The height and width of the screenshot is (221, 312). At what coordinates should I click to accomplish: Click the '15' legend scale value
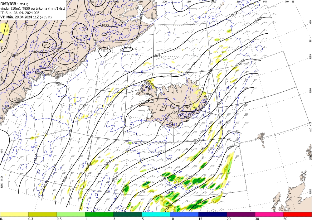[x=200, y=219]
